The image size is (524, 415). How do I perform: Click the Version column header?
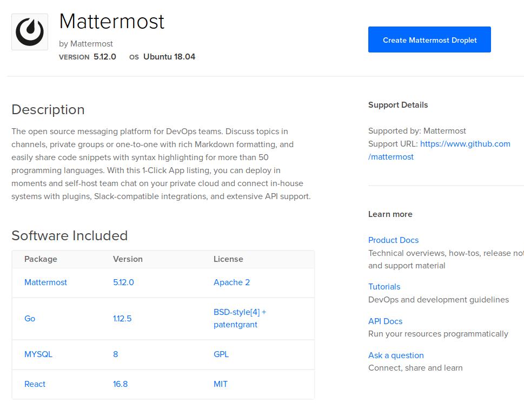coord(128,259)
